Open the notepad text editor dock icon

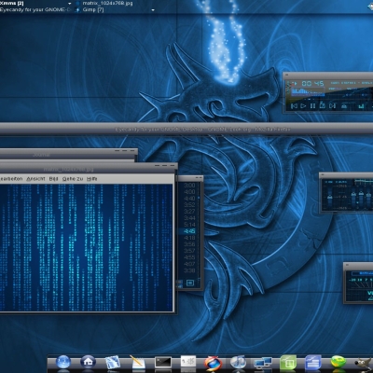click(x=137, y=363)
